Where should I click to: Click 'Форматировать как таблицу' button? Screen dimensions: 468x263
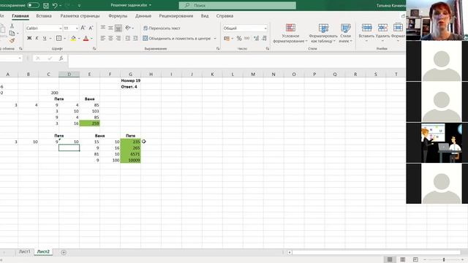(x=323, y=33)
